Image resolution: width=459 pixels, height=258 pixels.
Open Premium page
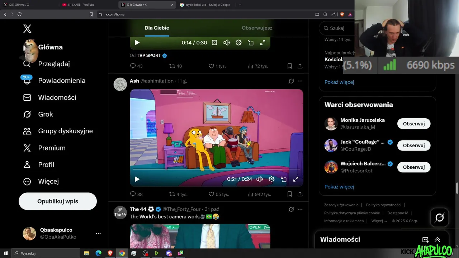click(x=44, y=148)
